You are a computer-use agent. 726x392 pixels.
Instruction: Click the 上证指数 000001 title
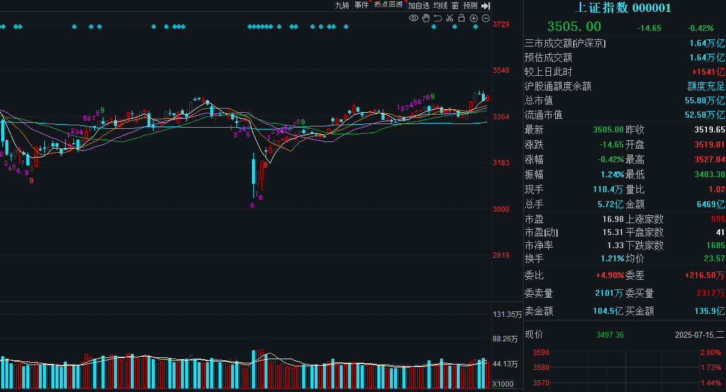pyautogui.click(x=623, y=8)
